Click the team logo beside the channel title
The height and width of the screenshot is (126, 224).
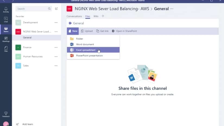tap(70, 9)
